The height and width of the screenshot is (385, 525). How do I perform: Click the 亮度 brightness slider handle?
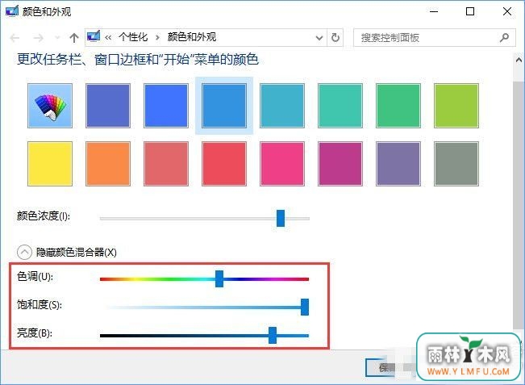coord(273,336)
